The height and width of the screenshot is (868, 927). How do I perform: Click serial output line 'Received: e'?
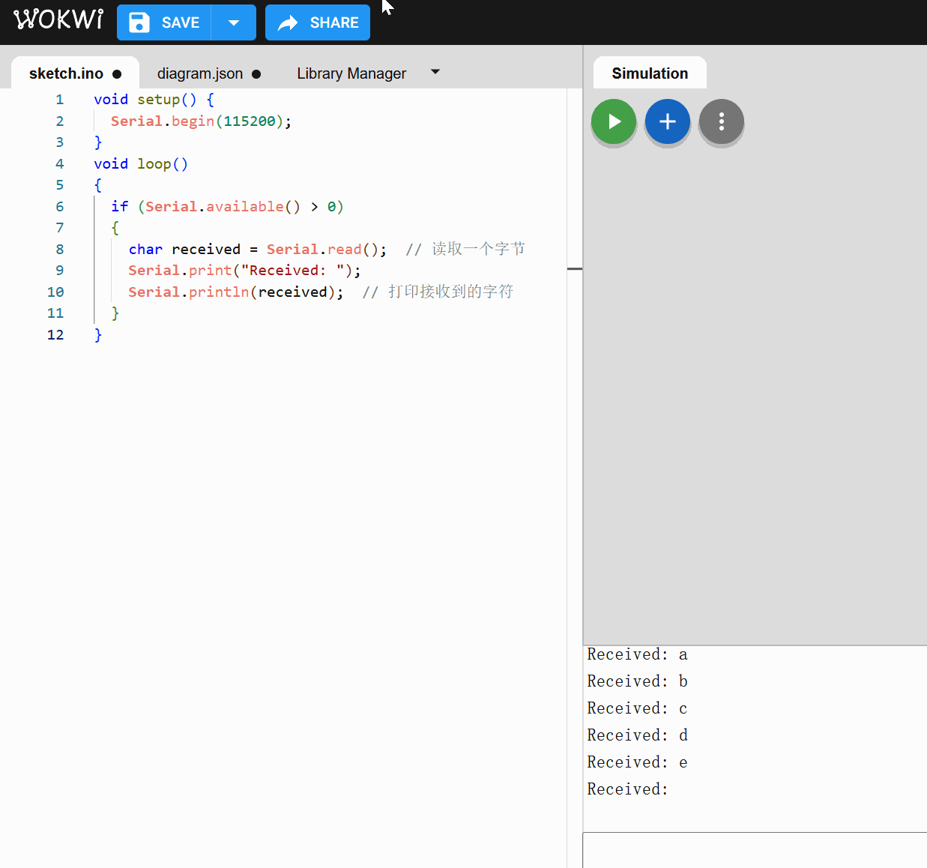pos(637,762)
